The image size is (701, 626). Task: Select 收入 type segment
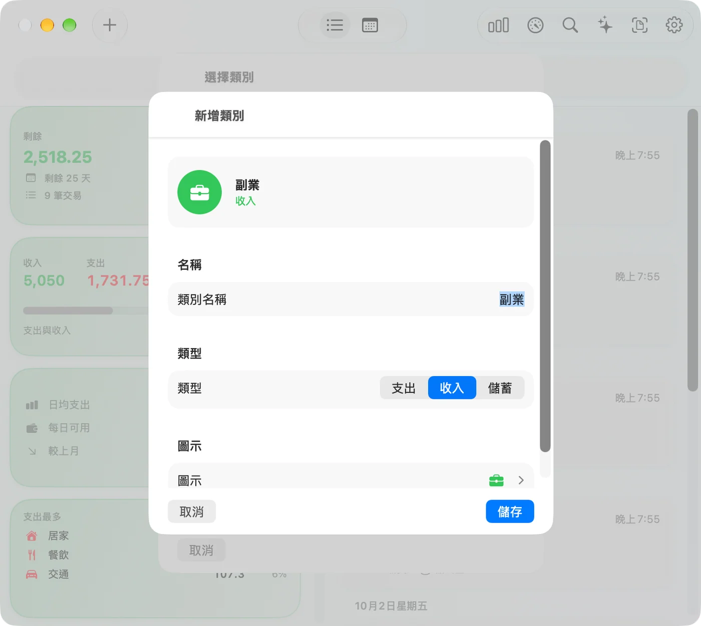452,388
